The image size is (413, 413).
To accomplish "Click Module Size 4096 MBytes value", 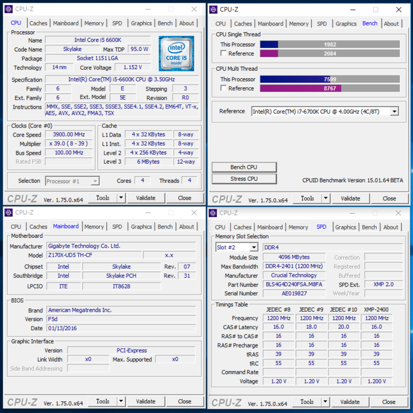I will pos(294,257).
